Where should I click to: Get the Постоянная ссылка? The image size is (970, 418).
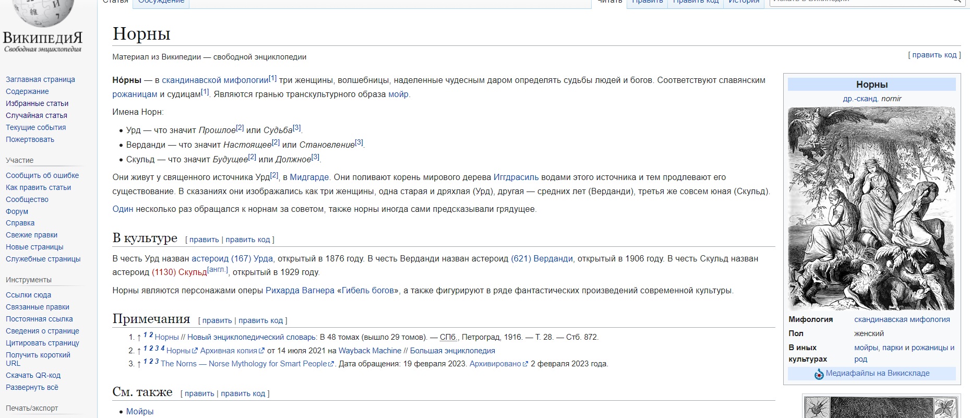(39, 319)
